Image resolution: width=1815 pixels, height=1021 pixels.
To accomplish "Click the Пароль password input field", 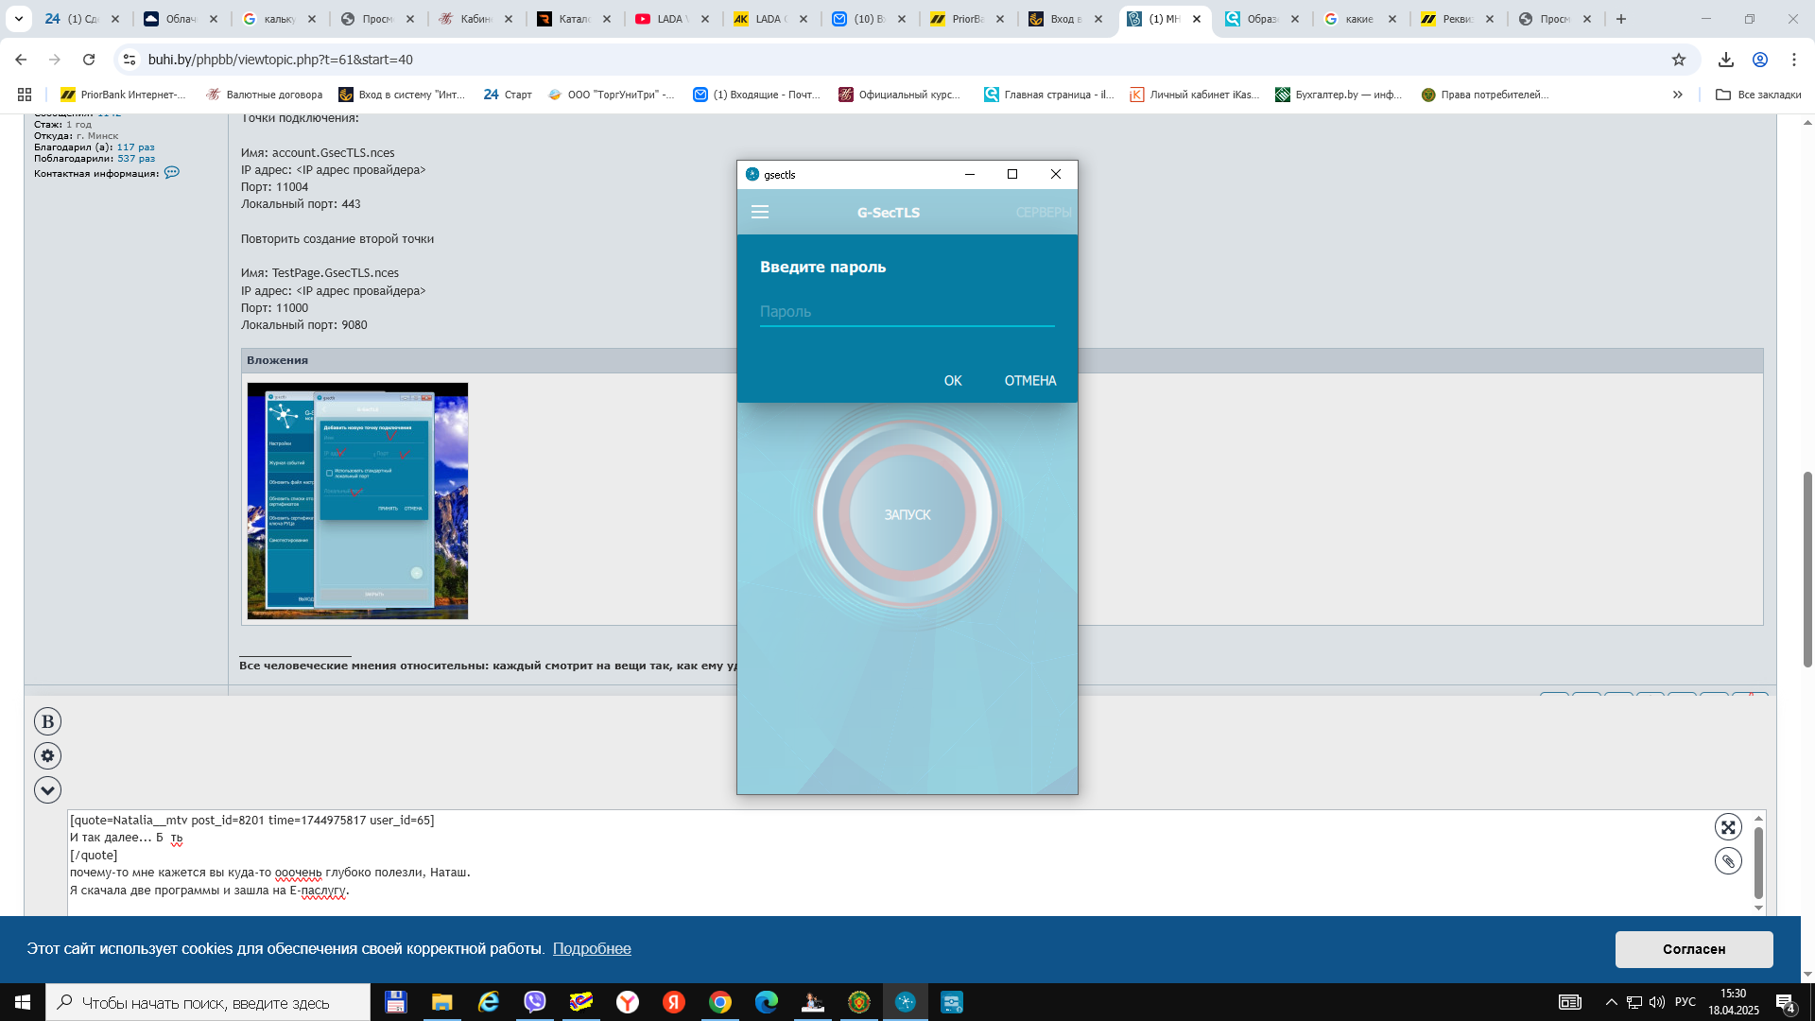I will (x=907, y=312).
